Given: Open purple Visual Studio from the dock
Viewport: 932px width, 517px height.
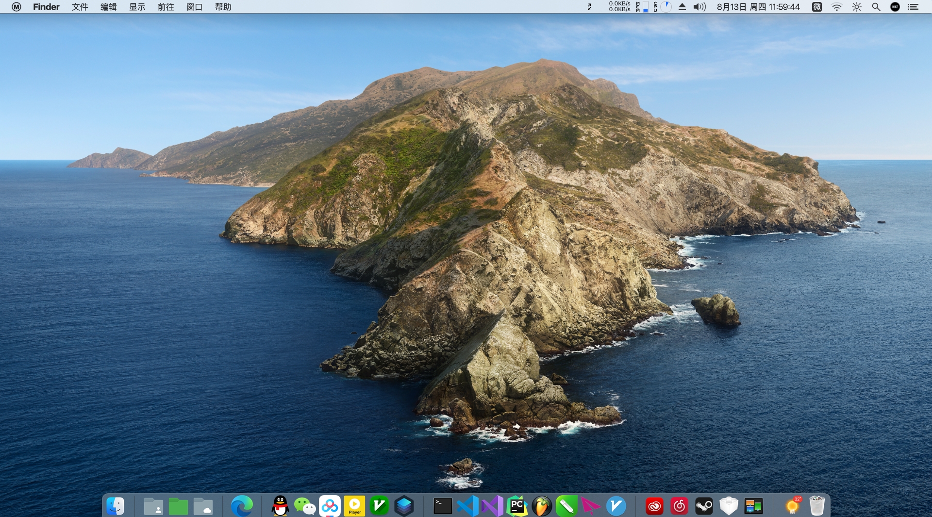Looking at the screenshot, I should point(492,506).
